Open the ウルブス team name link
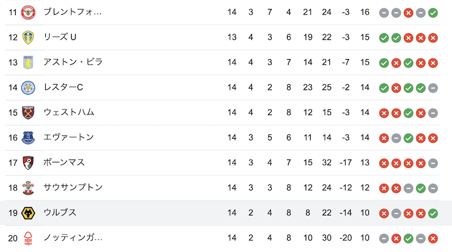452x252 pixels. 60,213
